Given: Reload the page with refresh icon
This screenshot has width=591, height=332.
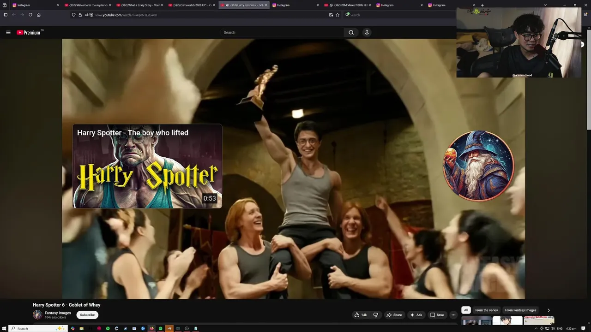Looking at the screenshot, I should pyautogui.click(x=30, y=15).
